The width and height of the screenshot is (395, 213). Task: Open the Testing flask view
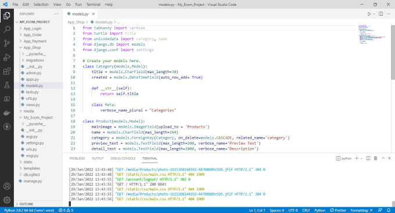pyautogui.click(x=7, y=85)
